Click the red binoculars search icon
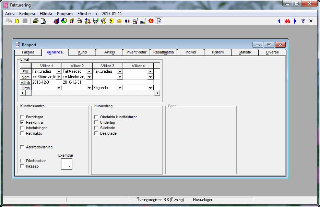The image size is (320, 207). click(x=287, y=21)
